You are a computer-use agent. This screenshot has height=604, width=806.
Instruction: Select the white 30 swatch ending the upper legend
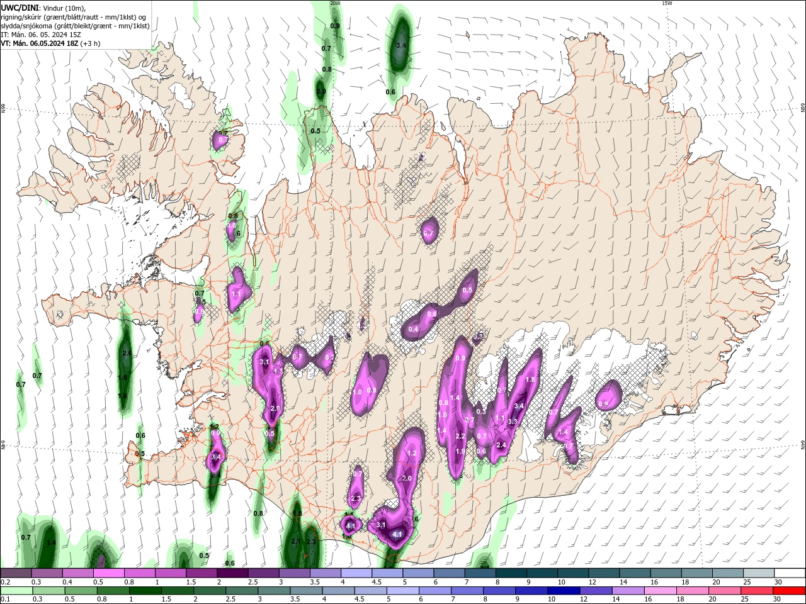point(790,573)
